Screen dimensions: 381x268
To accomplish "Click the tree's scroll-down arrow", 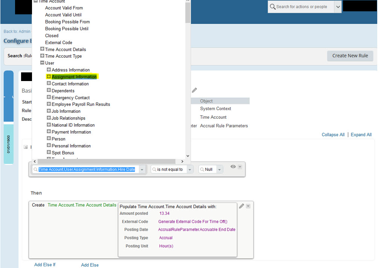I will click(187, 156).
